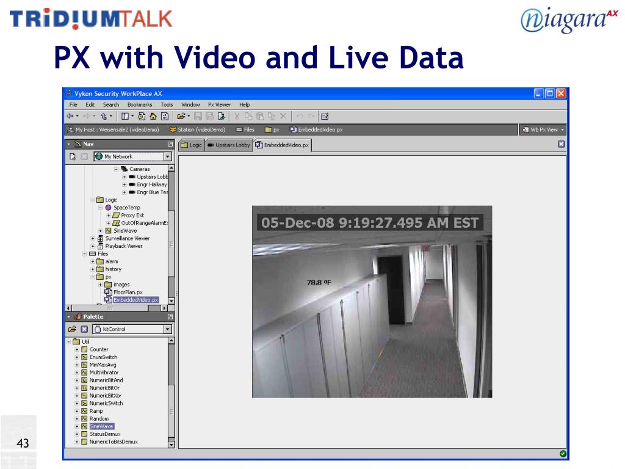The image size is (625, 469).
Task: Click the Home toolbar icon
Action: [153, 116]
